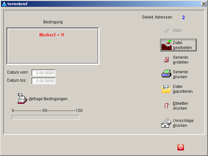208x156 pixels.
Task: Click the printer icon for Serienbr. drucken
Action: [166, 74]
